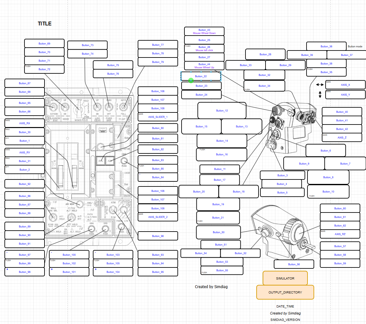Click the Button_56 box
The height and width of the screenshot is (324, 366).
click(x=294, y=264)
